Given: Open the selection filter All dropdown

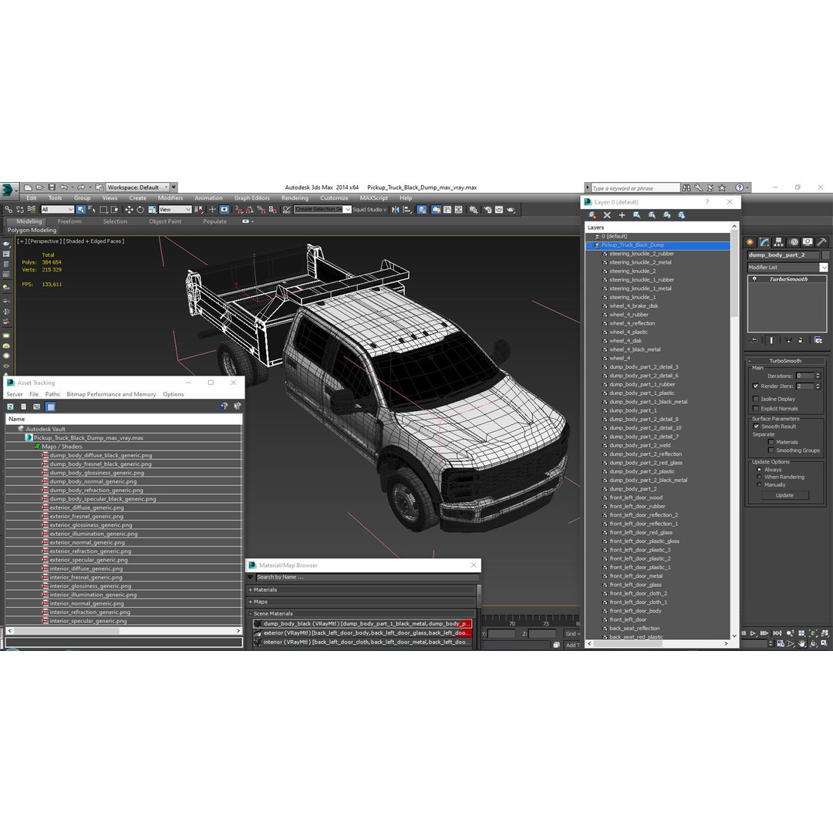Looking at the screenshot, I should point(57,210).
